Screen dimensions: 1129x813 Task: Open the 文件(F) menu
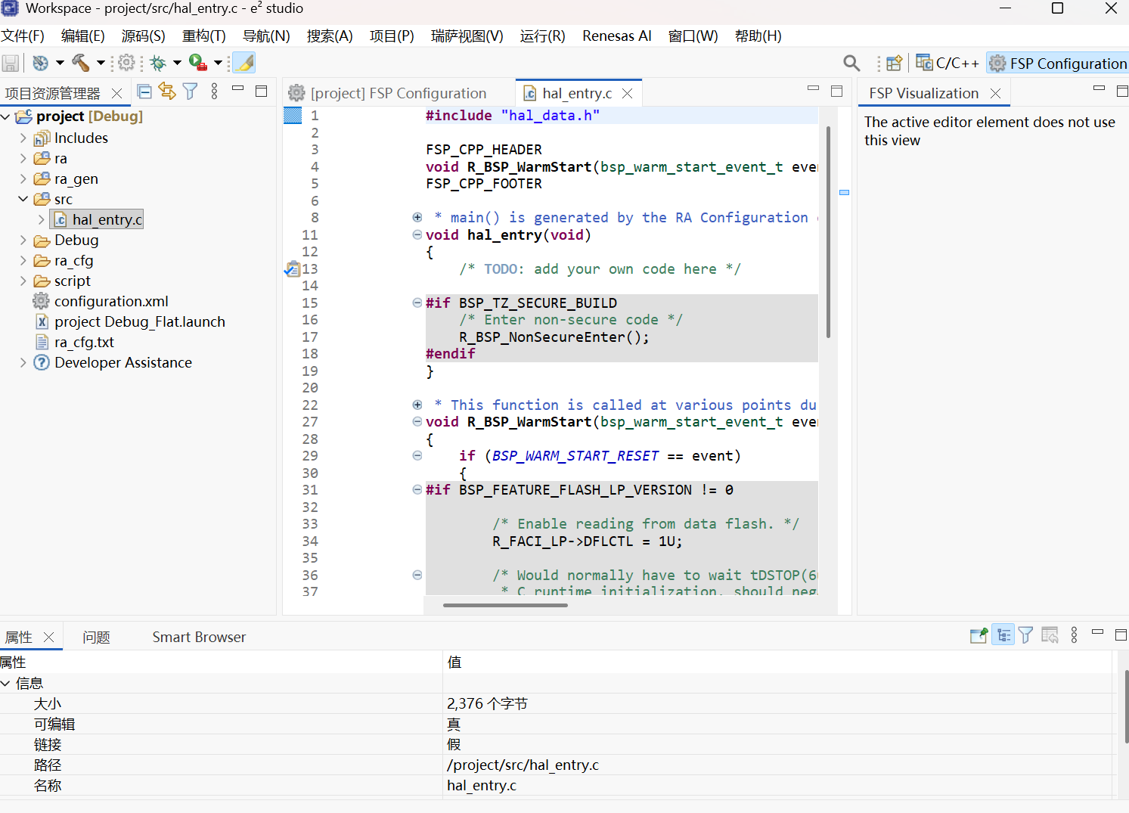coord(23,36)
